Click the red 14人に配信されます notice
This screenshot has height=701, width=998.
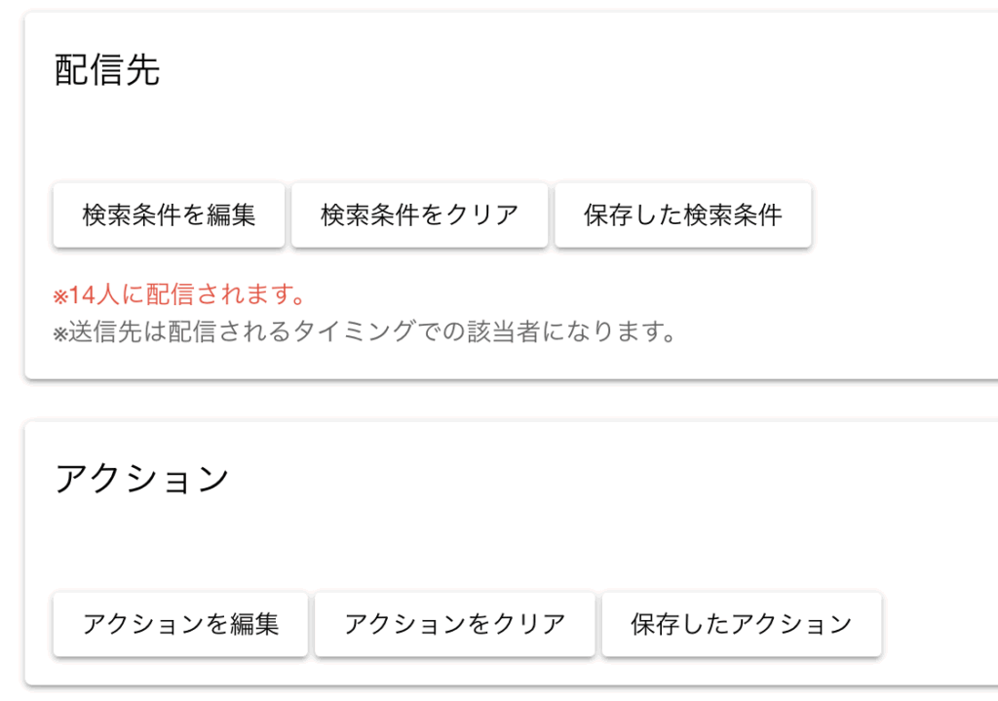(180, 294)
